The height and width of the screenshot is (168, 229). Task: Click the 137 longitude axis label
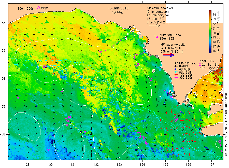tap(211, 164)
